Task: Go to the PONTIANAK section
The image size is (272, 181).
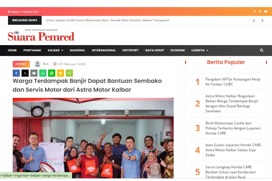Action: click(x=32, y=50)
